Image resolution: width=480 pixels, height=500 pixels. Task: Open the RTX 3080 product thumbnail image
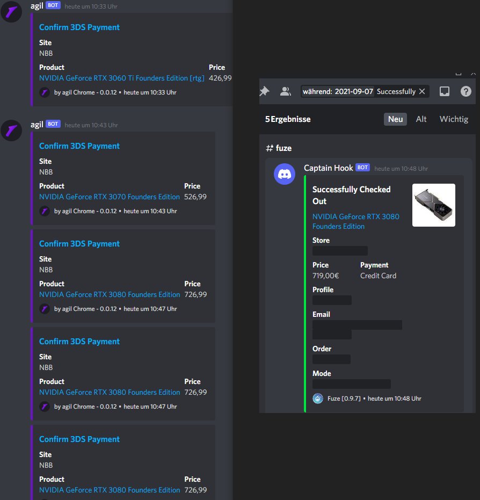tap(433, 205)
